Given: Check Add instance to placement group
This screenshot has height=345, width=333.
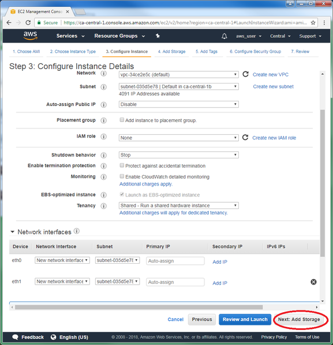Looking at the screenshot, I should [x=122, y=120].
